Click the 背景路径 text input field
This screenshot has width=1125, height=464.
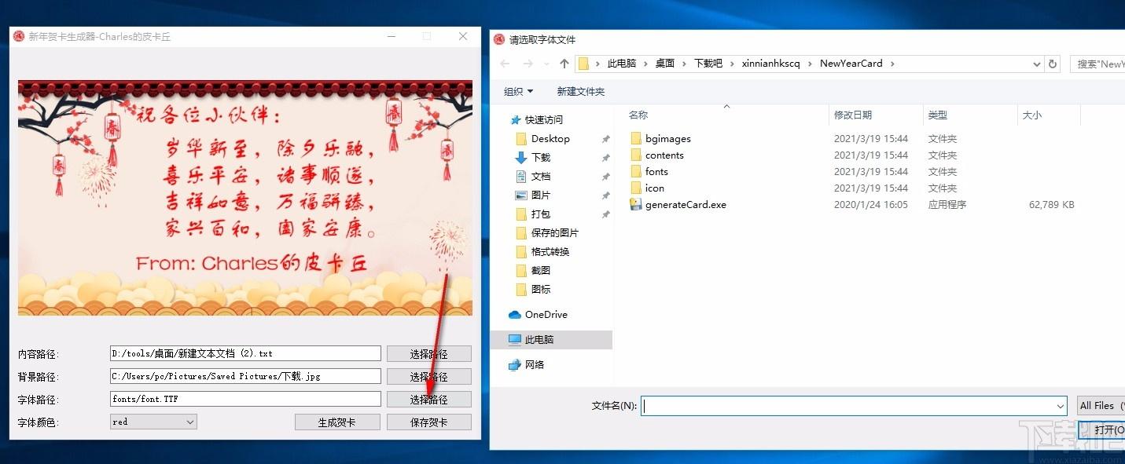(x=245, y=377)
